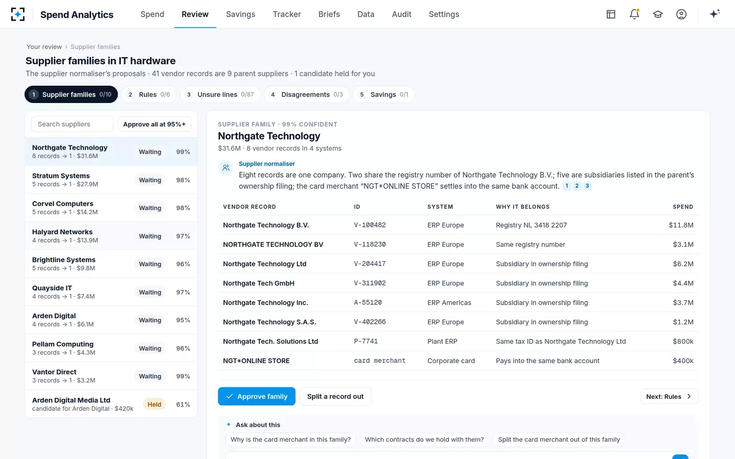Click Approve family button

click(x=257, y=396)
